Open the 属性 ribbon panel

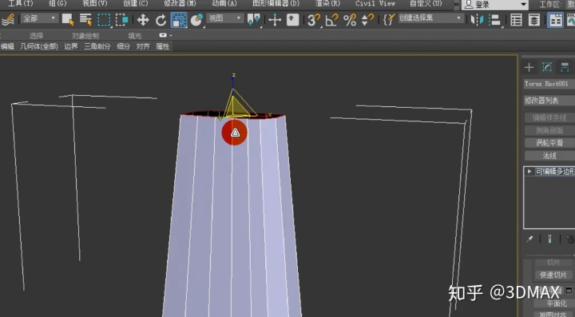pos(163,46)
